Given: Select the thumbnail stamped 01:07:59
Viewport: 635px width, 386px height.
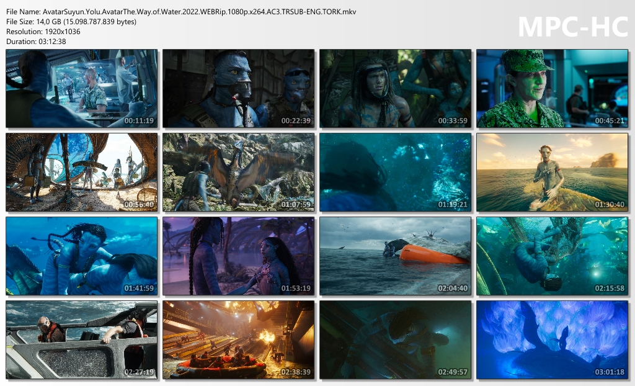Looking at the screenshot, I should click(239, 173).
